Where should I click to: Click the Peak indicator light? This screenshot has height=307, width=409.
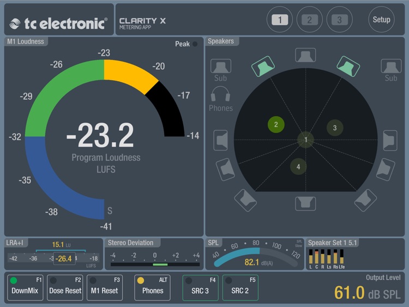tap(195, 44)
